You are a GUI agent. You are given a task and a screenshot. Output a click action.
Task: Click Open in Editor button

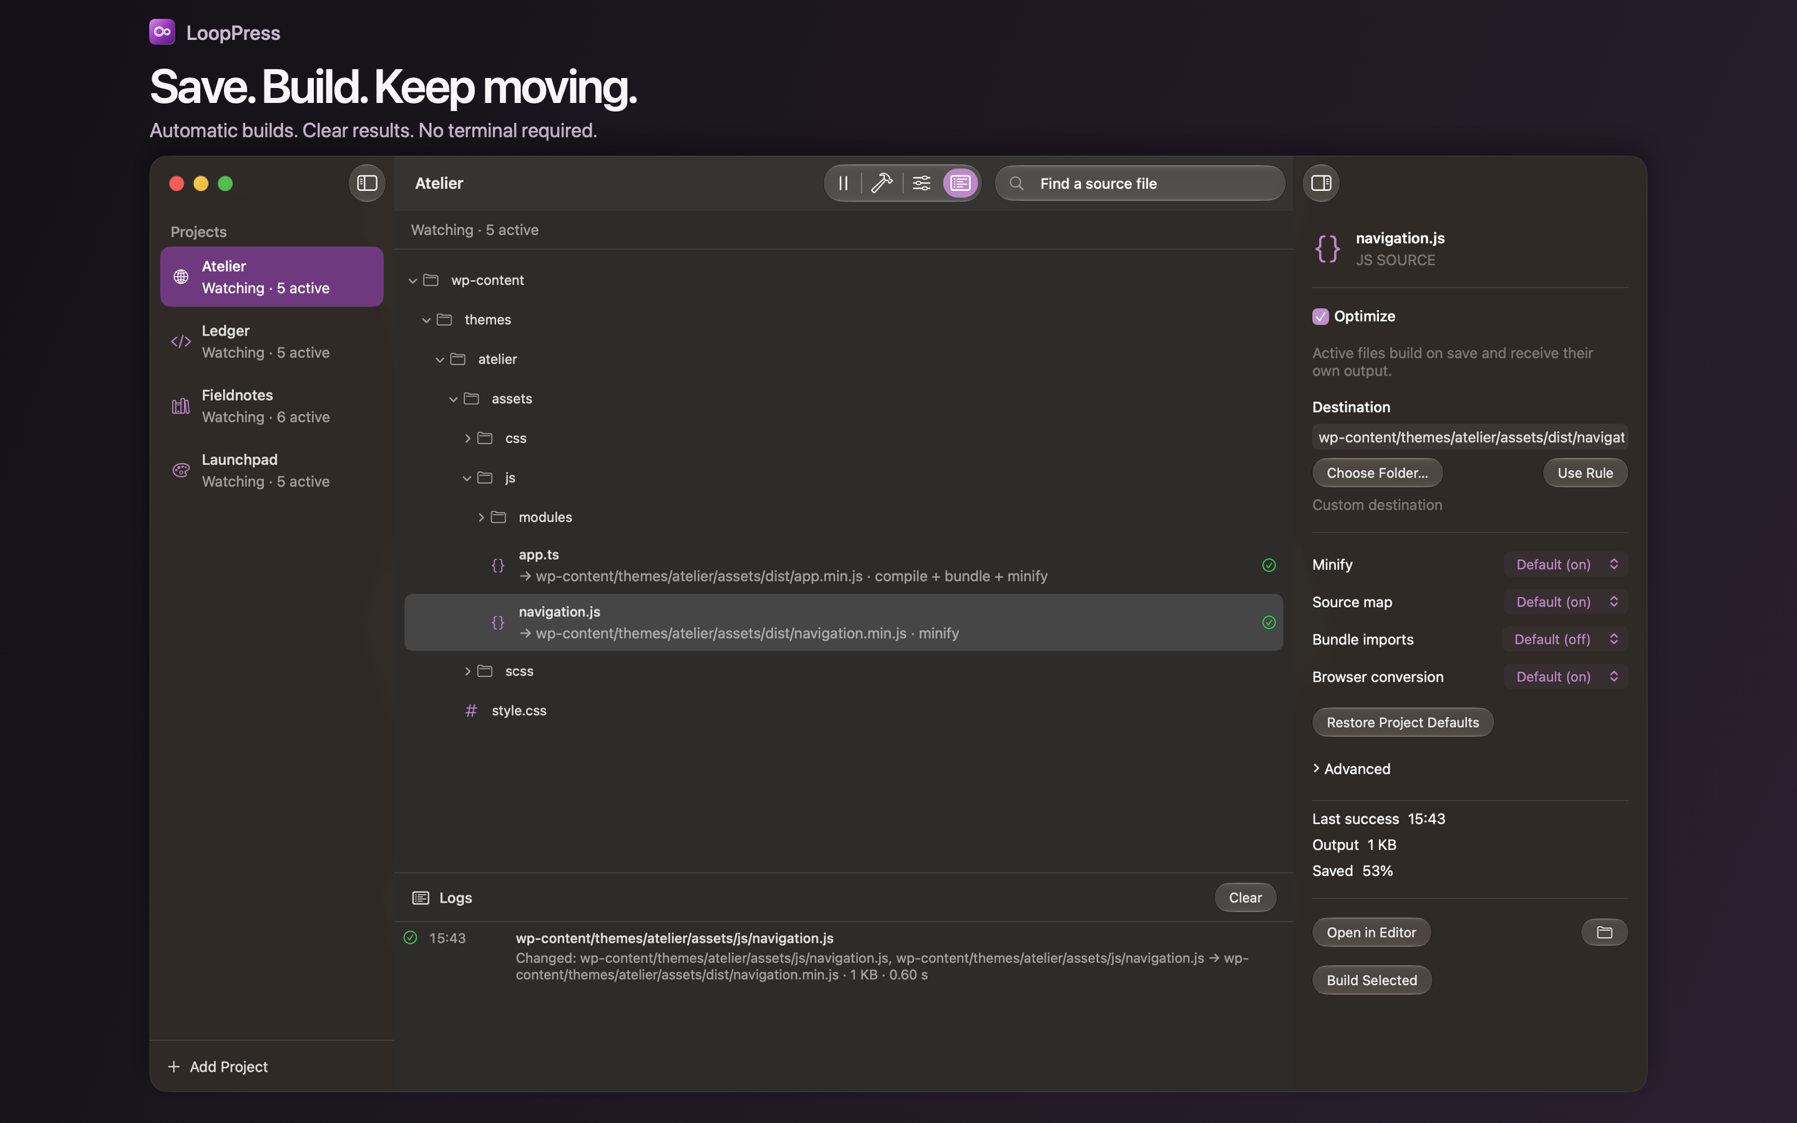(x=1371, y=932)
